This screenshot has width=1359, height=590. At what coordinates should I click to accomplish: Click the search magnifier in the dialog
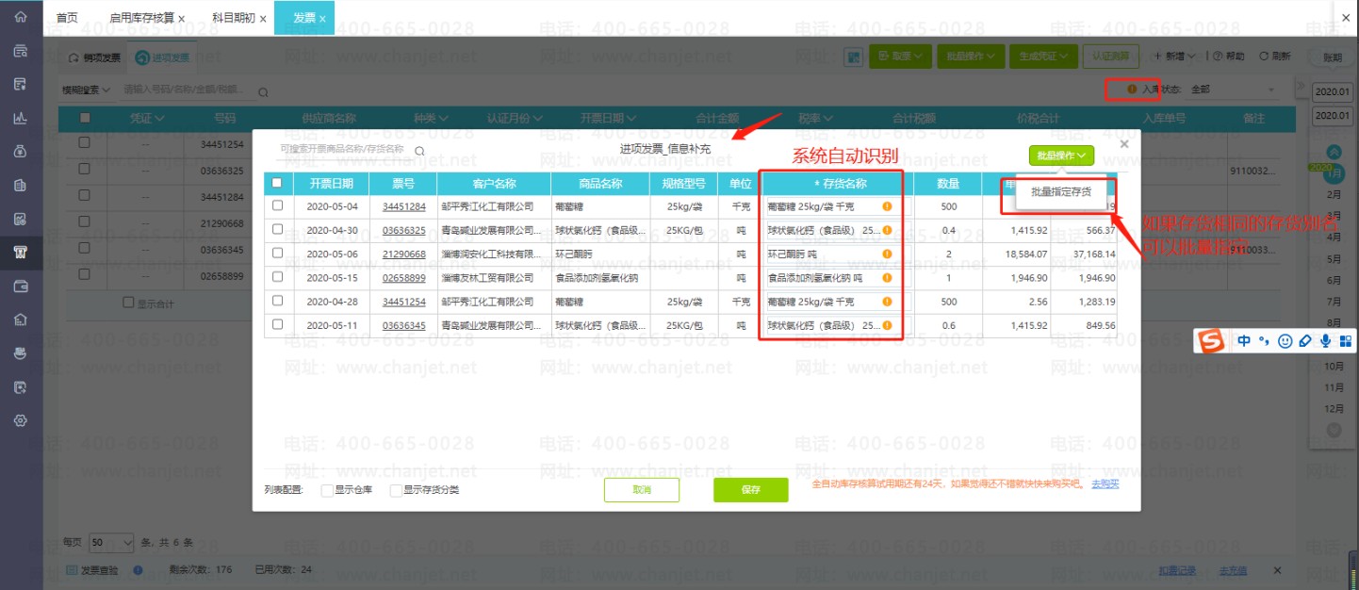pyautogui.click(x=419, y=150)
